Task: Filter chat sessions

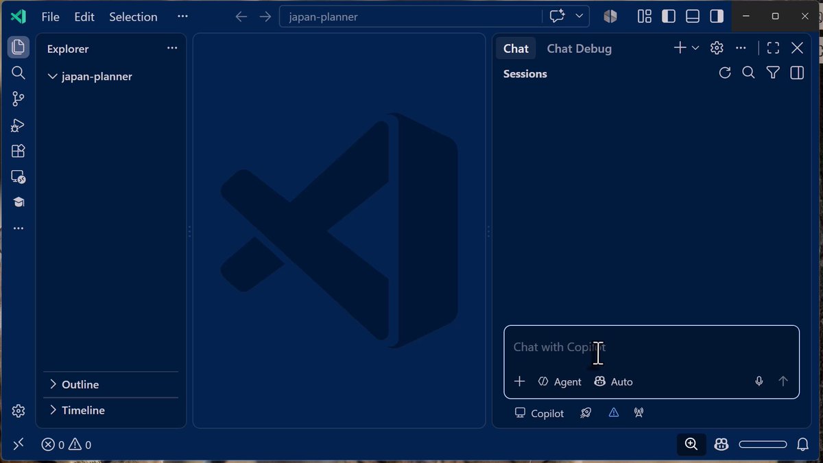Action: (773, 73)
